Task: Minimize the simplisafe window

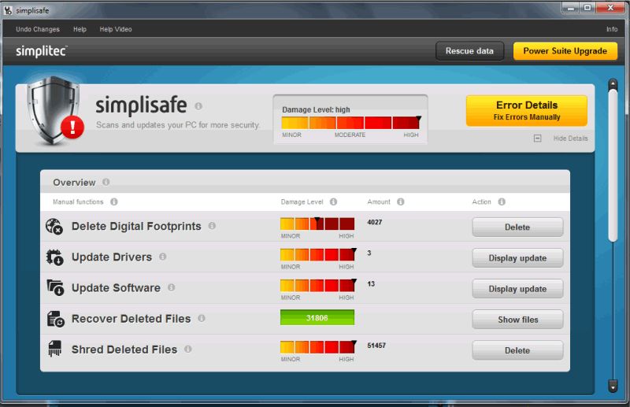Action: point(570,8)
